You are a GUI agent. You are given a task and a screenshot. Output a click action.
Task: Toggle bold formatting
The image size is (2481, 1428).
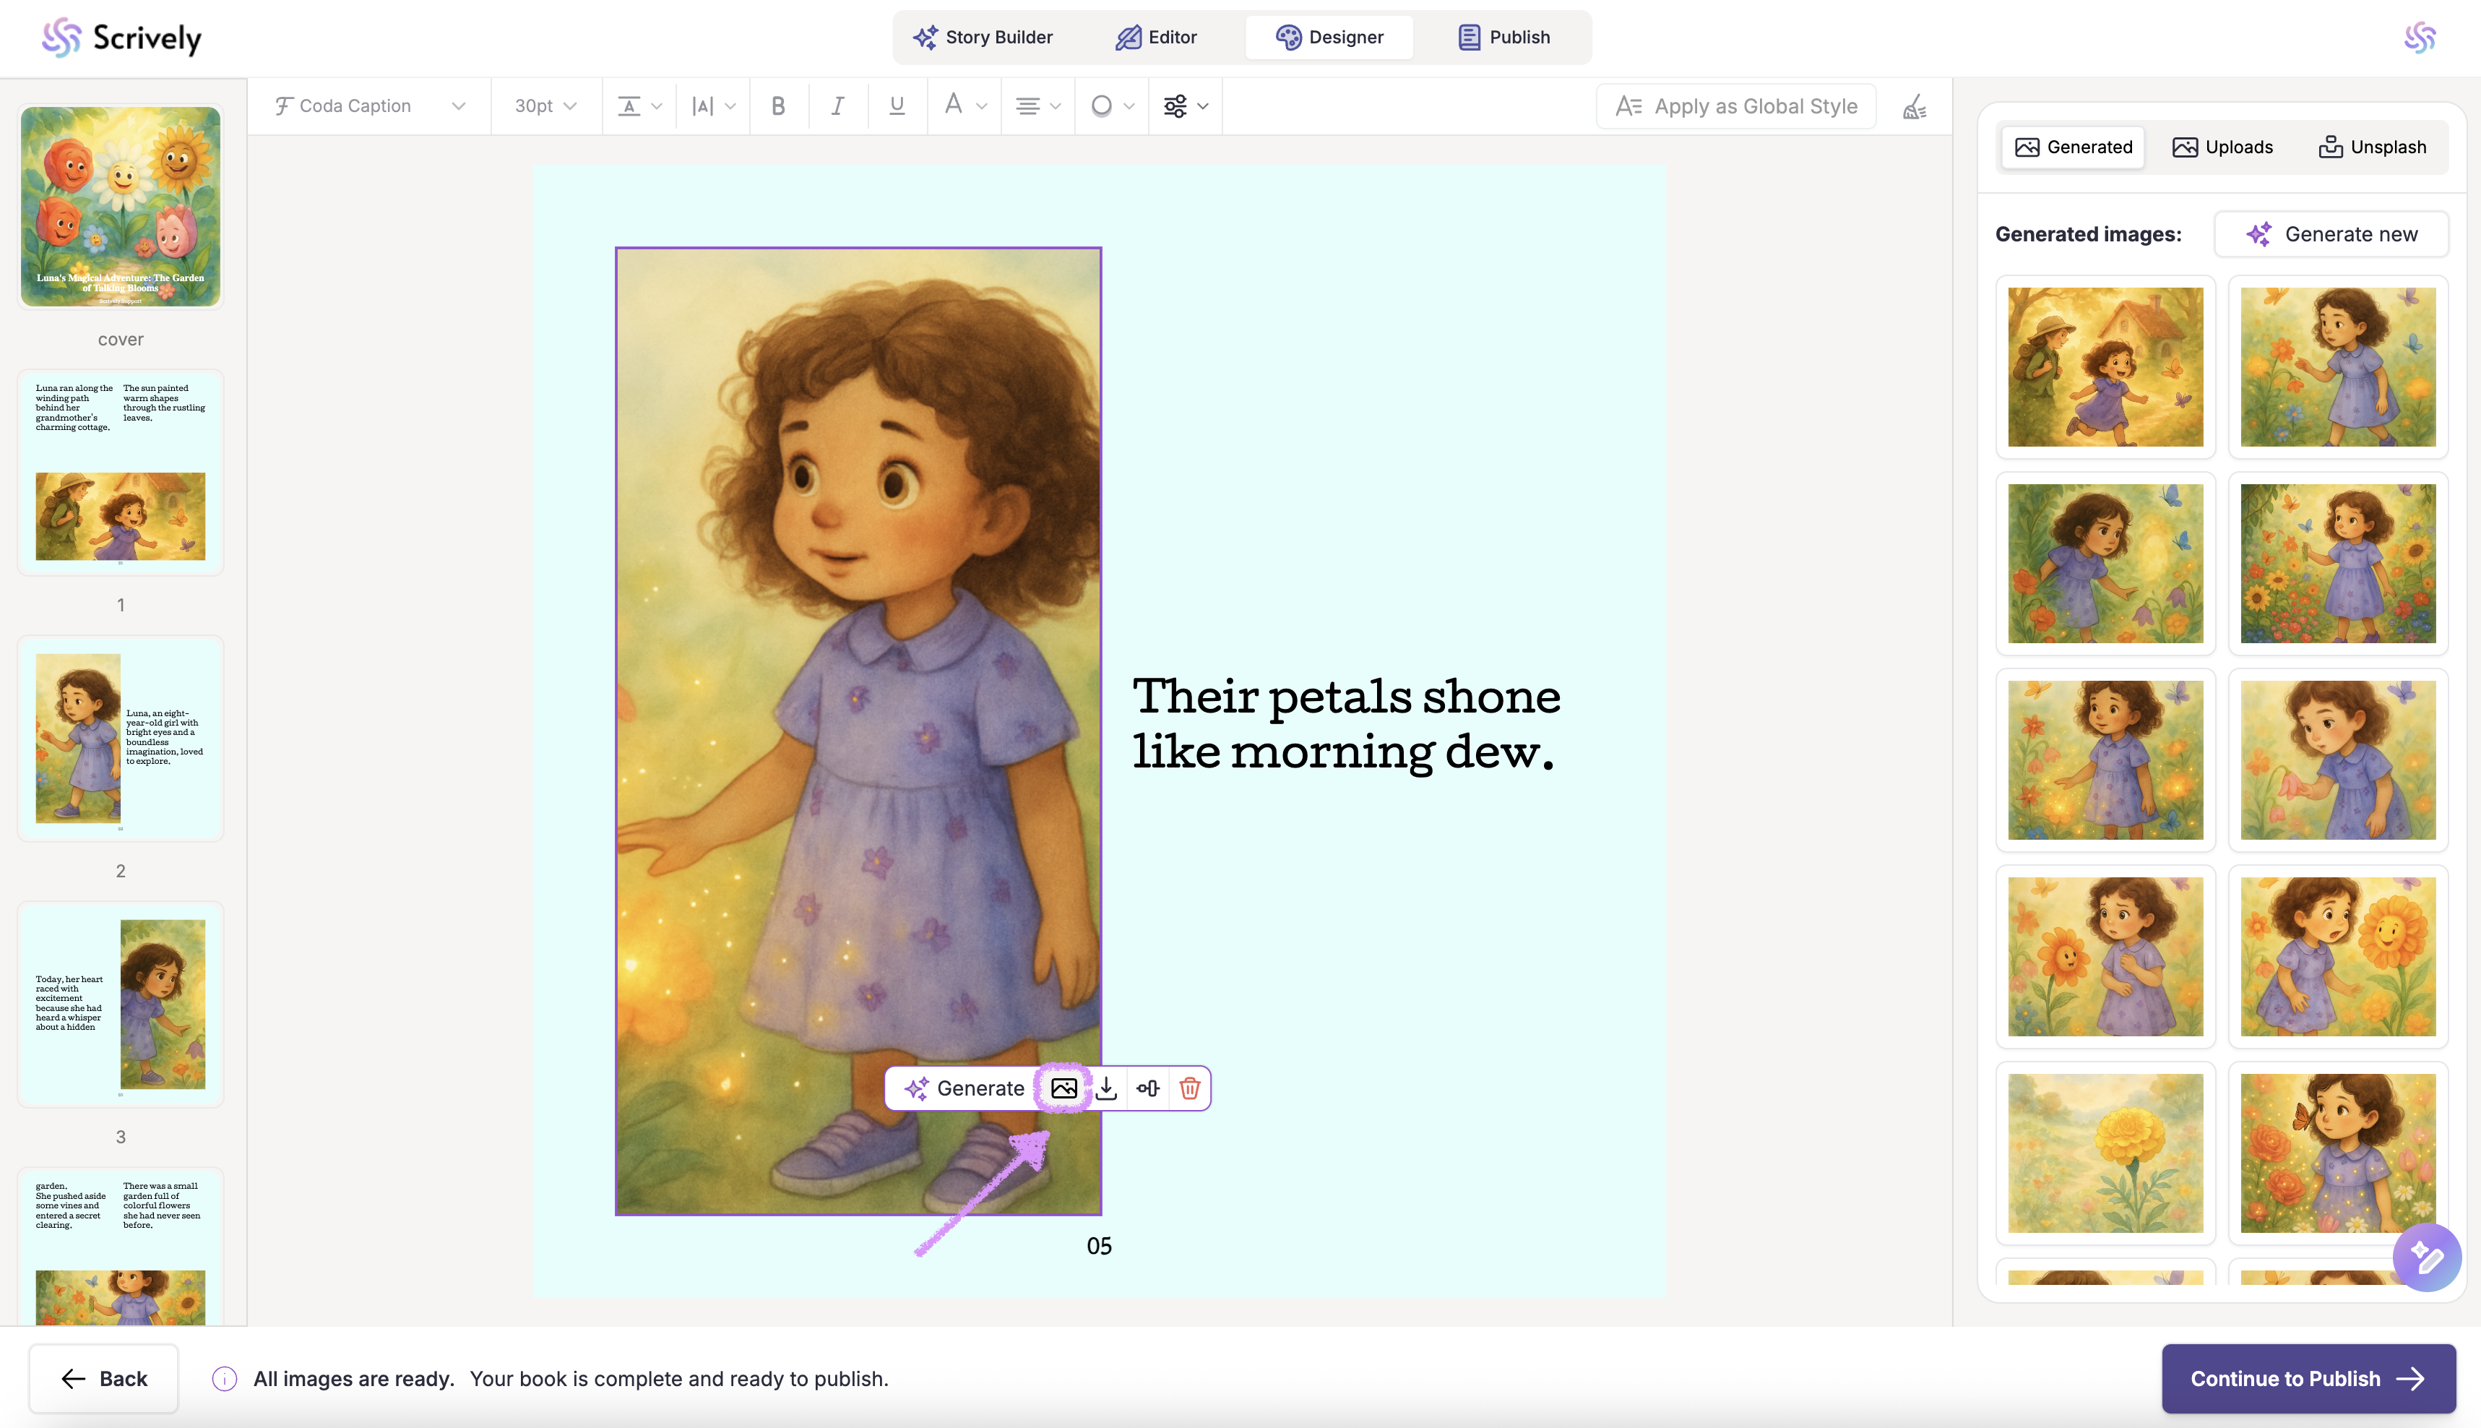coord(778,106)
